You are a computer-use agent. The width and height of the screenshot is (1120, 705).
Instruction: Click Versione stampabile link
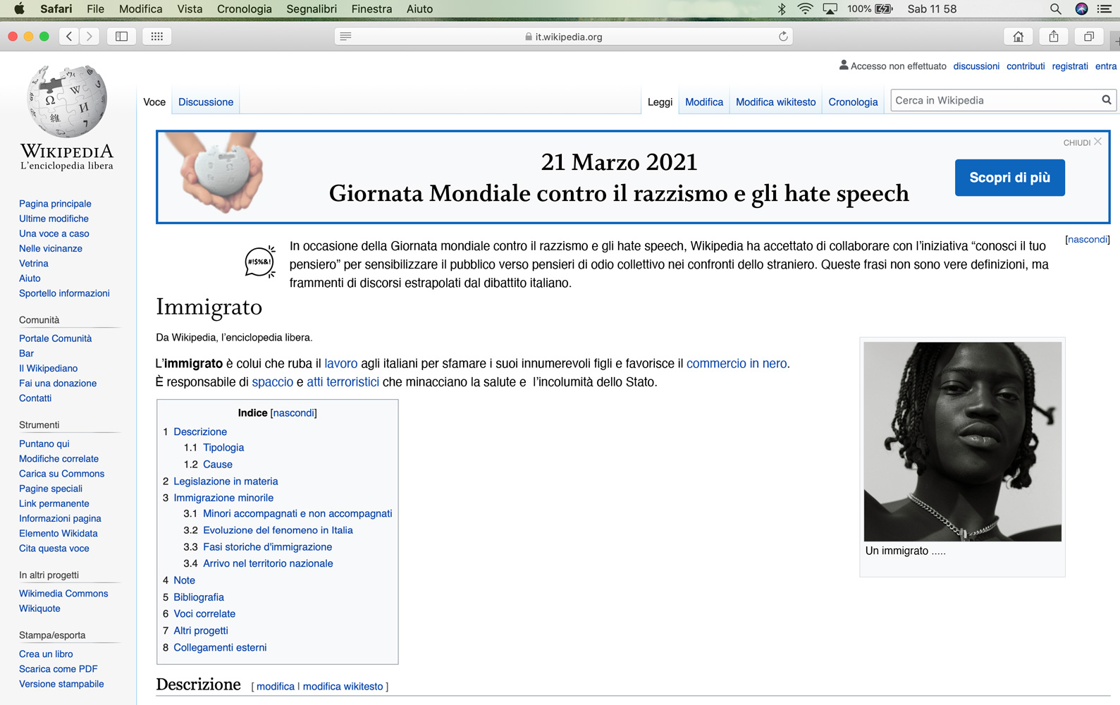coord(61,684)
